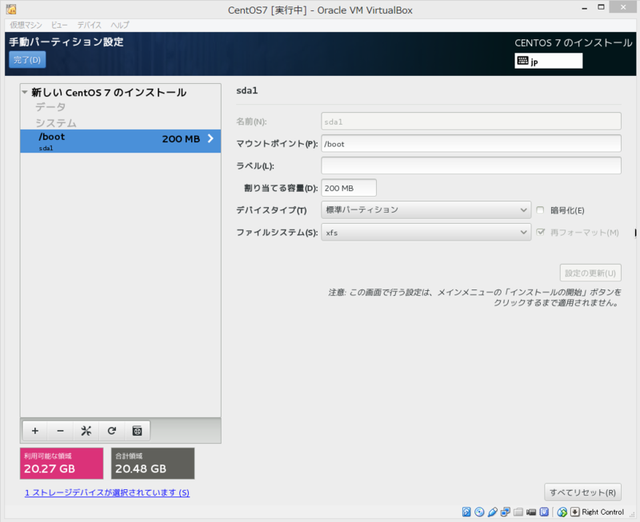Open partition configuration with the wrench icon
This screenshot has height=522, width=640.
point(86,431)
